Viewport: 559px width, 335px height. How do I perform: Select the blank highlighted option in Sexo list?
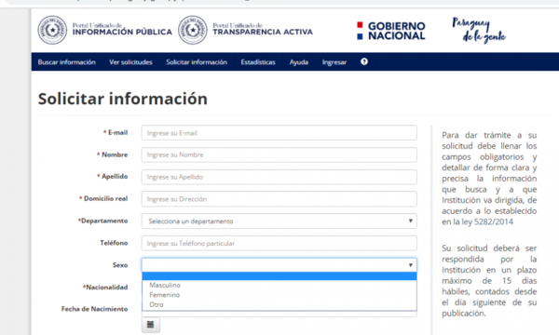tap(279, 276)
